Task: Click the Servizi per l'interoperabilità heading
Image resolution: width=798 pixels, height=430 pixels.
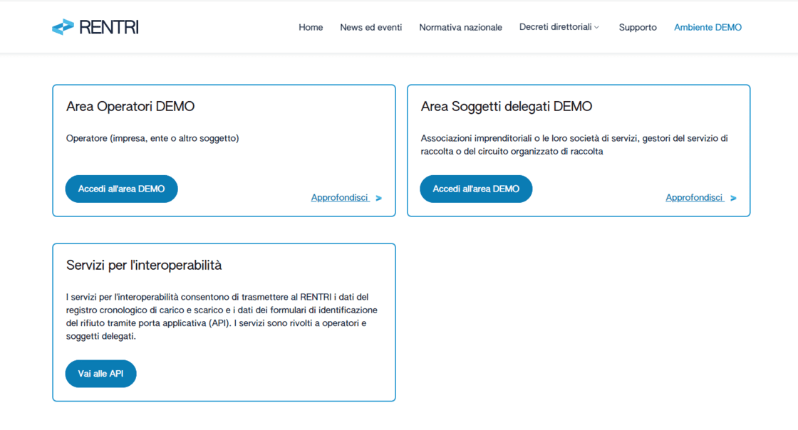Action: [144, 266]
